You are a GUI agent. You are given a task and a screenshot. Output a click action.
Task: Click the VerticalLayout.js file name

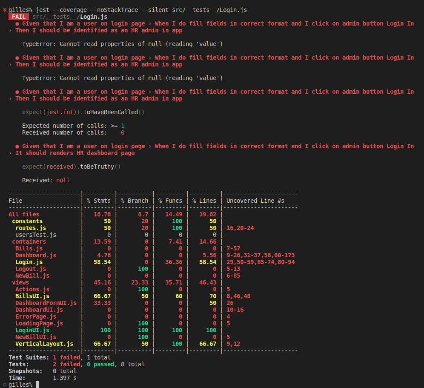click(44, 344)
